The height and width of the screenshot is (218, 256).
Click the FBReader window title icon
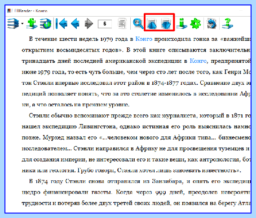click(9, 11)
